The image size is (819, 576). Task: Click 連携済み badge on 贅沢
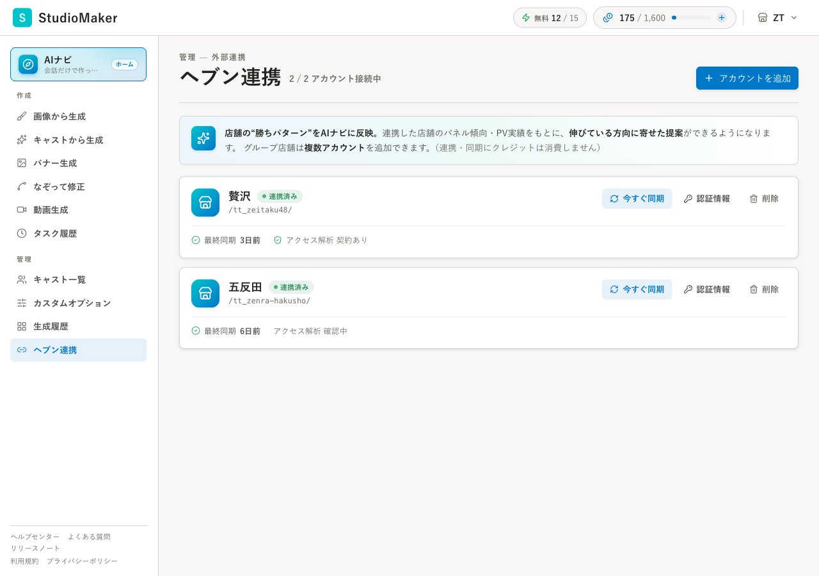tap(280, 196)
